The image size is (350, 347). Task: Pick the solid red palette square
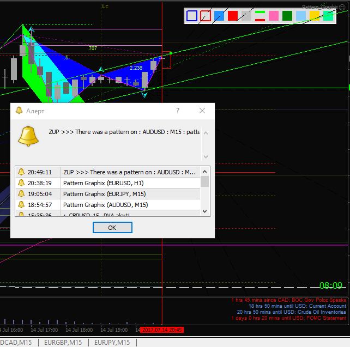233,16
